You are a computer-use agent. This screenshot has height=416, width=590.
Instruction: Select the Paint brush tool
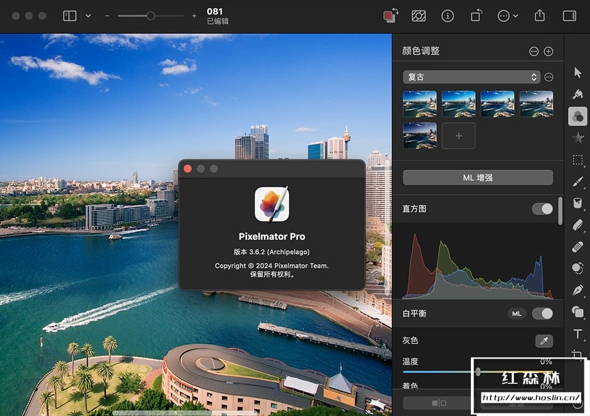[x=577, y=182]
